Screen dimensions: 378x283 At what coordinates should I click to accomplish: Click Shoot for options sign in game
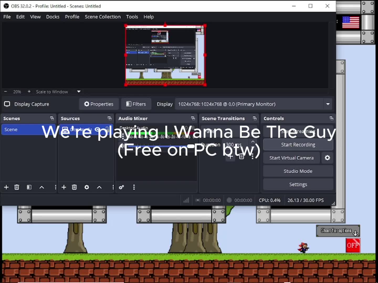point(338,231)
